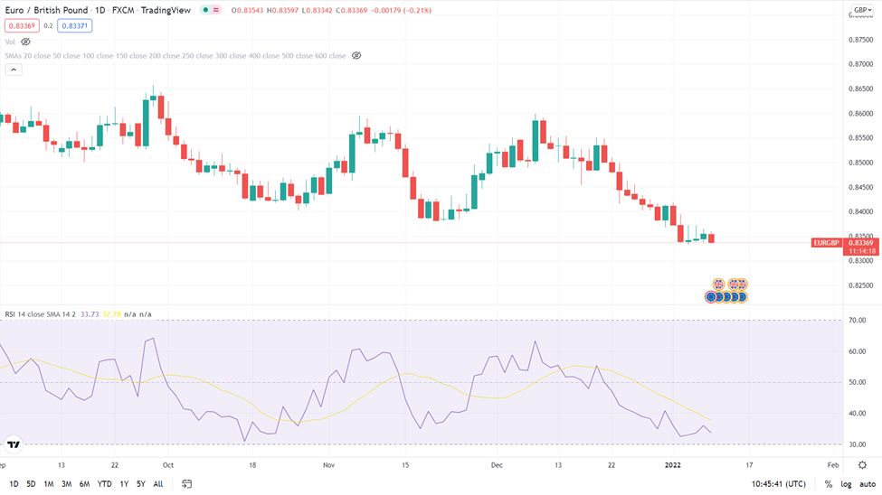Click the close value C0.83369 in header

352,10
